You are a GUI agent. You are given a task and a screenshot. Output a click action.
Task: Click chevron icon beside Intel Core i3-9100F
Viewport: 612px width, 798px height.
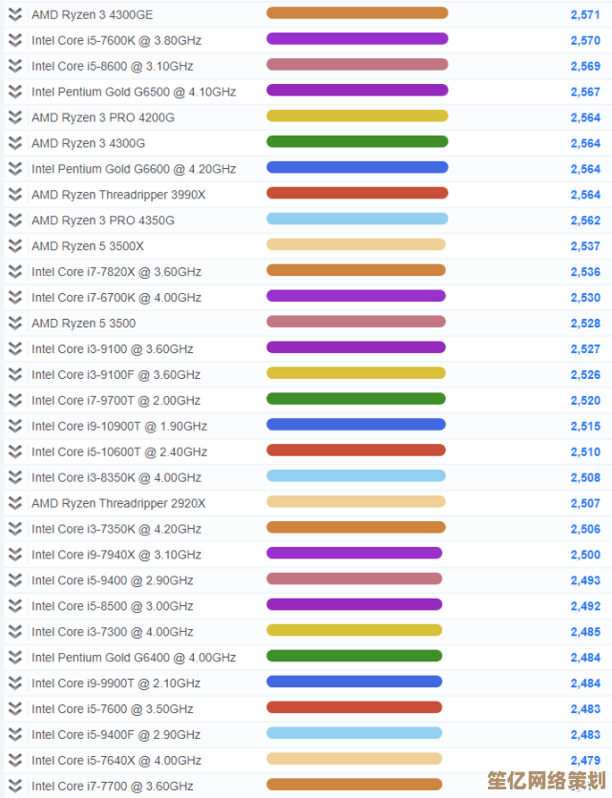click(14, 375)
